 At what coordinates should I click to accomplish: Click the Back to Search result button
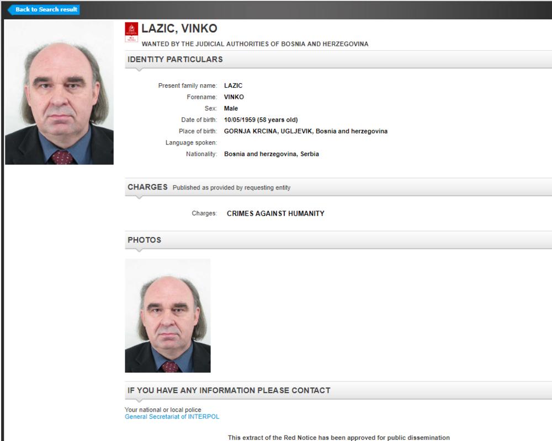tap(44, 9)
